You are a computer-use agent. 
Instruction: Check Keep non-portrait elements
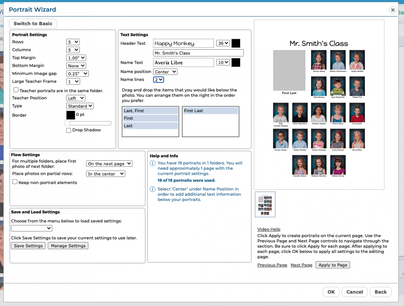(15, 182)
